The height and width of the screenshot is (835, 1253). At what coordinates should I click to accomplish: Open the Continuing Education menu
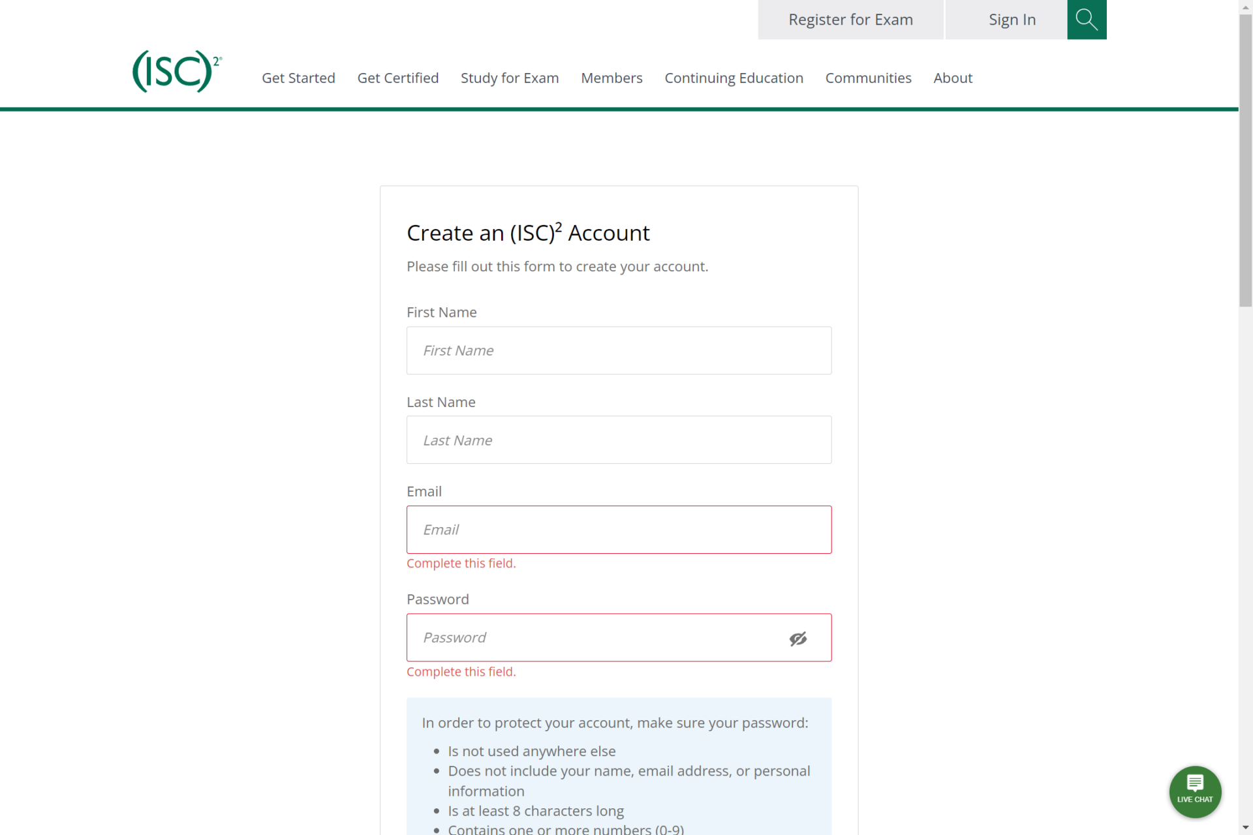click(x=734, y=78)
